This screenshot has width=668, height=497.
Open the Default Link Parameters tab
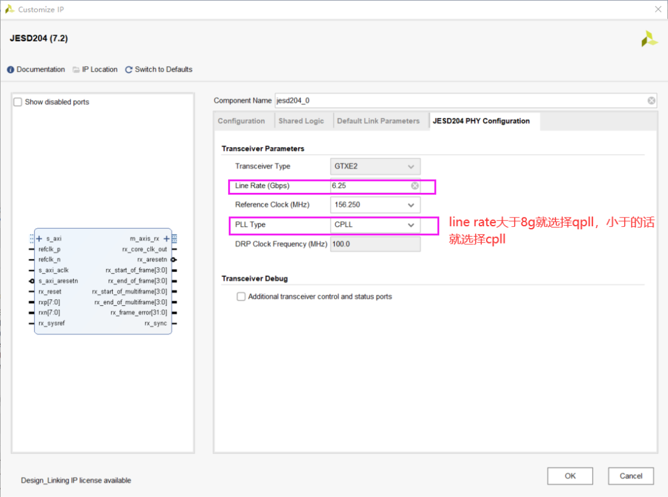[x=379, y=121]
